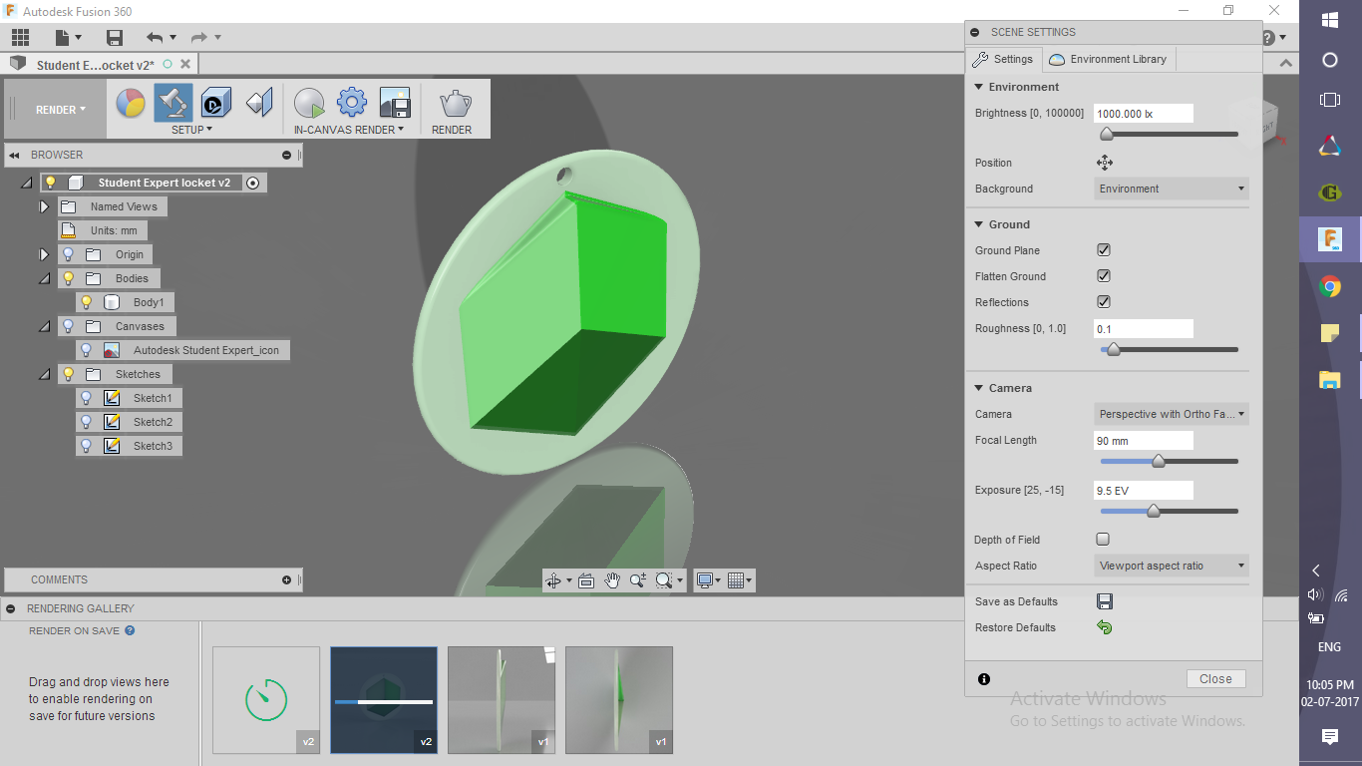Click the Position move arrows icon
The image size is (1362, 766).
[1104, 163]
